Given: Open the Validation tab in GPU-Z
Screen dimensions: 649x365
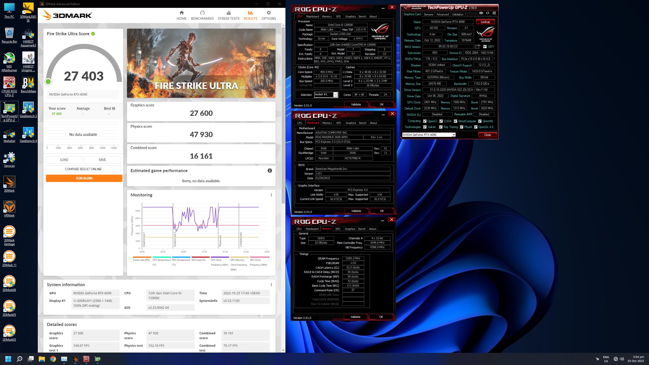Looking at the screenshot, I should [458, 14].
